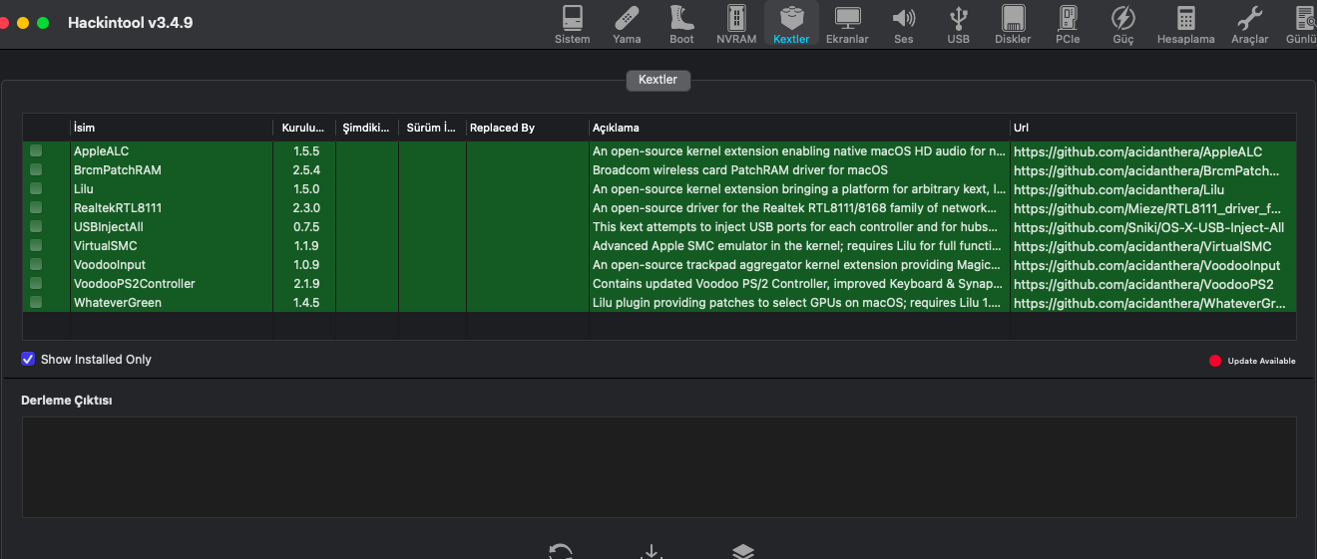
Task: Click the red Update Available indicator
Action: (1215, 361)
